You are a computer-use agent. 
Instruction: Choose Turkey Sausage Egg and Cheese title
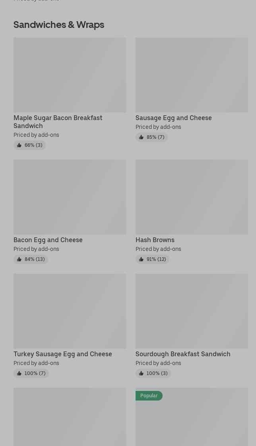point(63,354)
